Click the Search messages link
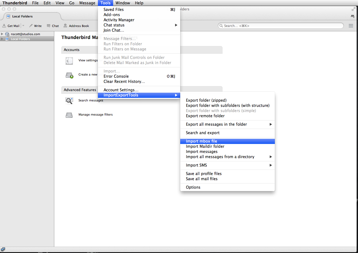Image resolution: width=358 pixels, height=253 pixels. (x=91, y=101)
